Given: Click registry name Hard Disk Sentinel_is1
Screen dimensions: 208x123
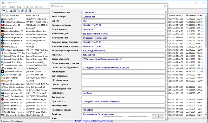Looking at the screenshot, I should click(35, 87).
